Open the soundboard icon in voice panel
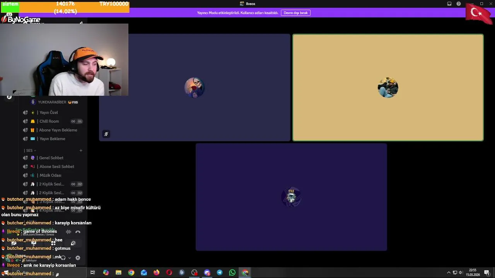The image size is (495, 278). click(x=73, y=243)
